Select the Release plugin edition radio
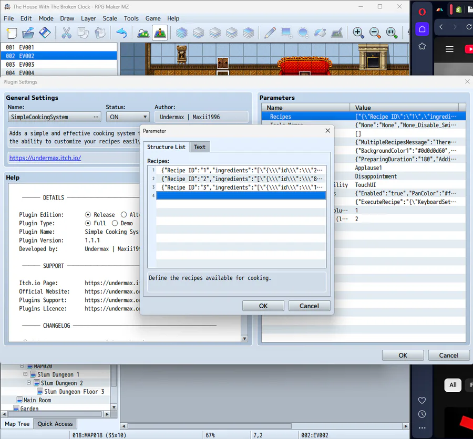The image size is (473, 439). pyautogui.click(x=88, y=215)
